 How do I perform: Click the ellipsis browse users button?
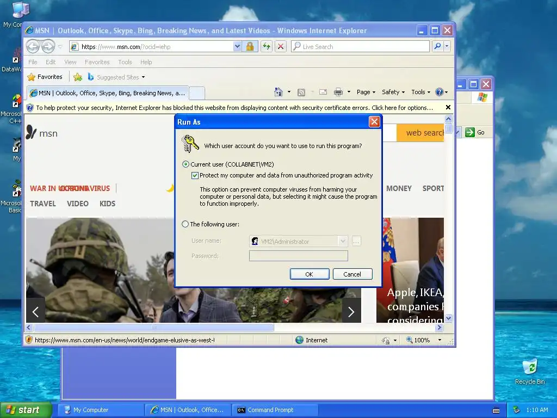356,241
